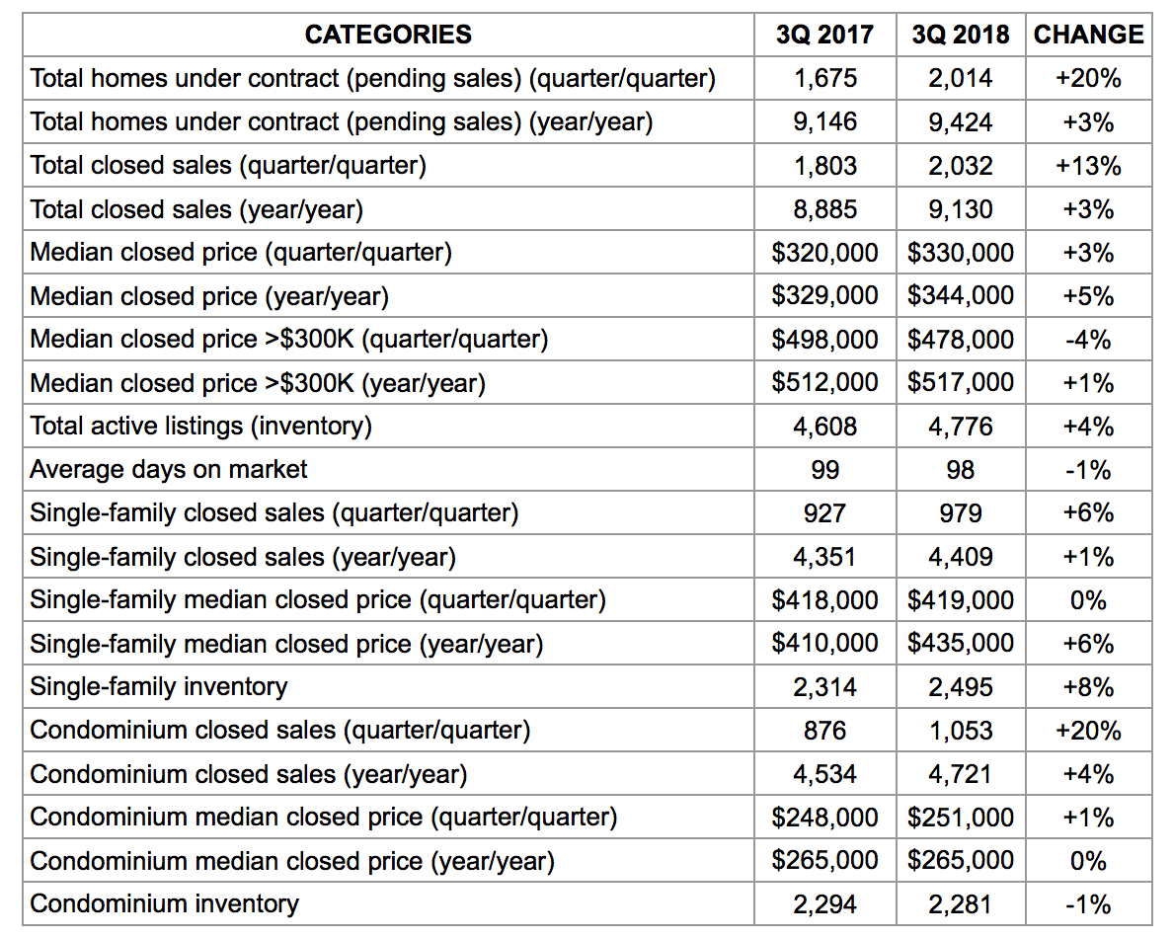Viewport: 1173px width, 938px height.
Task: Click the CHANGE column header
Action: click(x=1088, y=35)
